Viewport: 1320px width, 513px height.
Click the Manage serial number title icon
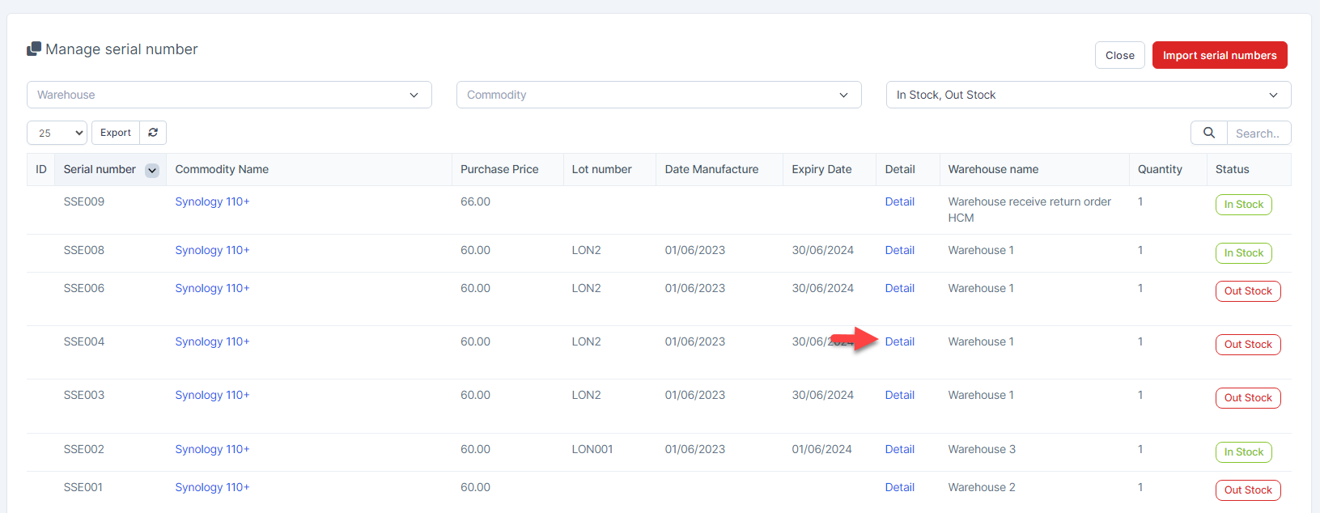34,49
